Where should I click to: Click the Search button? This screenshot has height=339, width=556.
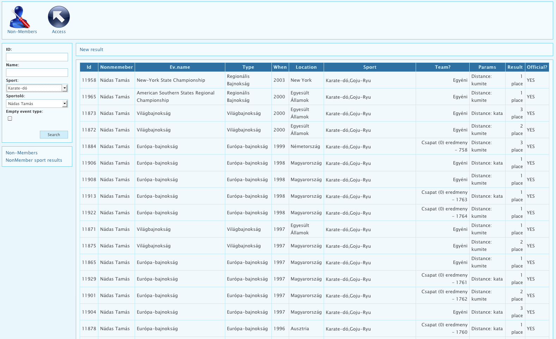tap(54, 135)
